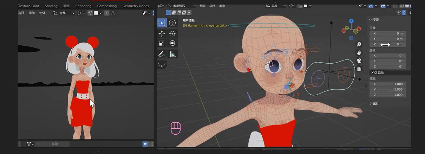Image resolution: width=425 pixels, height=154 pixels.
Task: Choose the Annotate pencil tool
Action: click(162, 54)
